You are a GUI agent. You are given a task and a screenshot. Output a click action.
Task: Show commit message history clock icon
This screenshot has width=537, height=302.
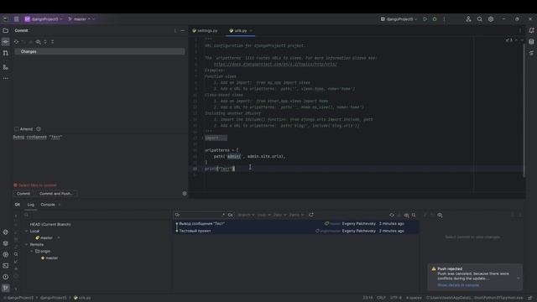[x=39, y=129]
